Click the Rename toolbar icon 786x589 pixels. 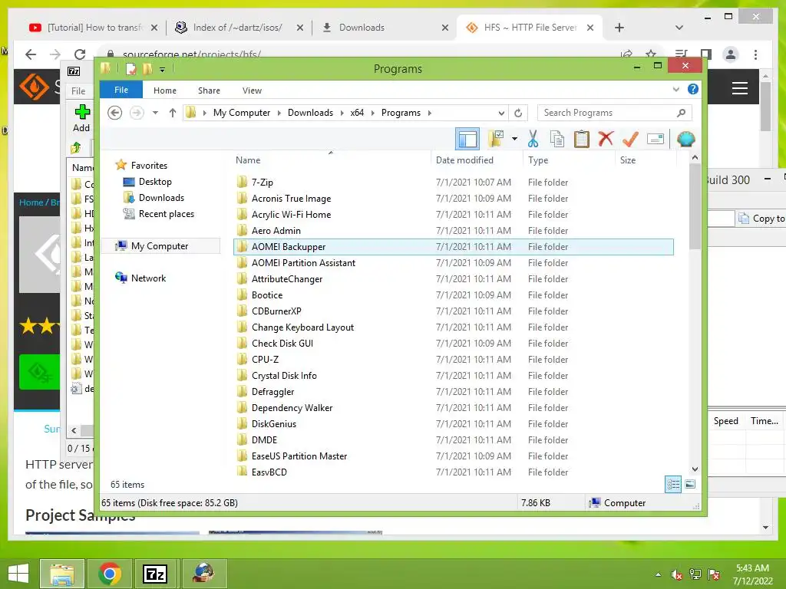(x=656, y=139)
